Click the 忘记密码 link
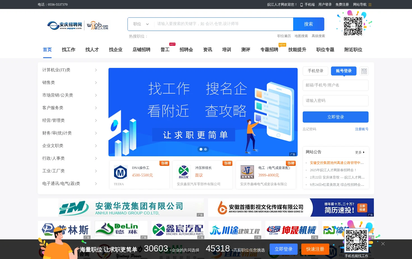Screen dimensions: 412x259 click(309, 129)
